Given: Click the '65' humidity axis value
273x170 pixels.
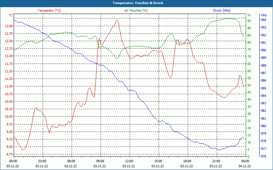Looking at the screenshot, I should click(x=249, y=64).
